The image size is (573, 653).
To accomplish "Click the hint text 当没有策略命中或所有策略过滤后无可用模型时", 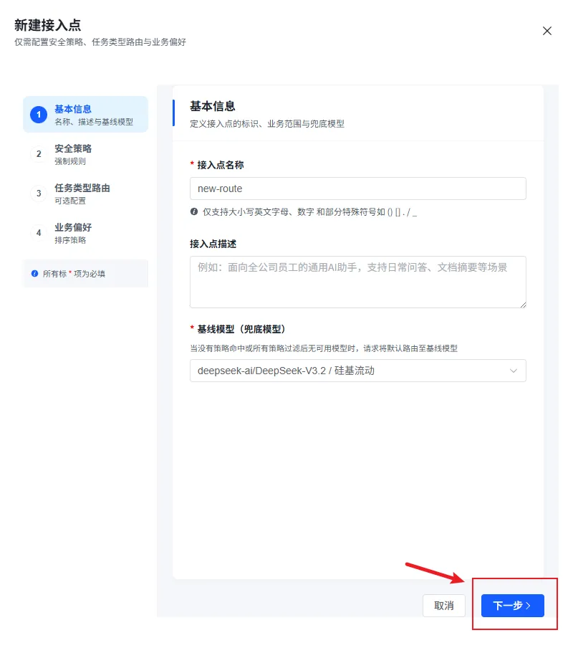I will click(324, 348).
